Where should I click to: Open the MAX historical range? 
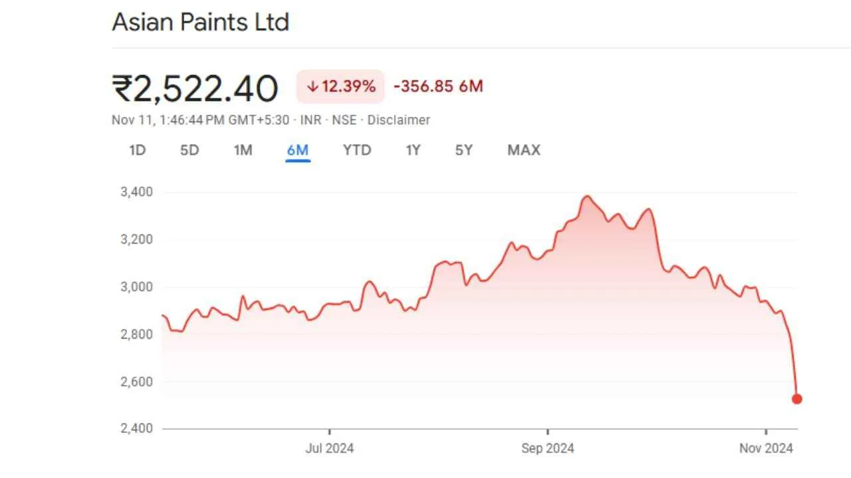point(523,150)
